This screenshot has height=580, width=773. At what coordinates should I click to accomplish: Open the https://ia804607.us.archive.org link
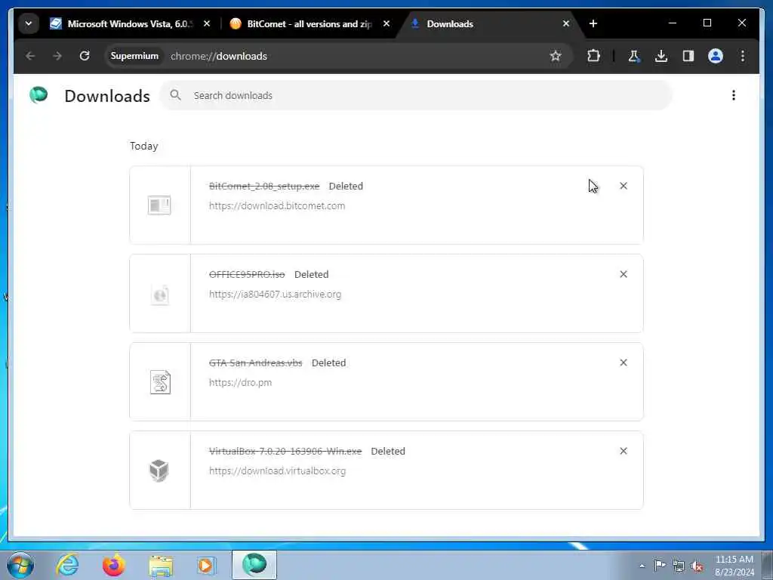tap(275, 294)
